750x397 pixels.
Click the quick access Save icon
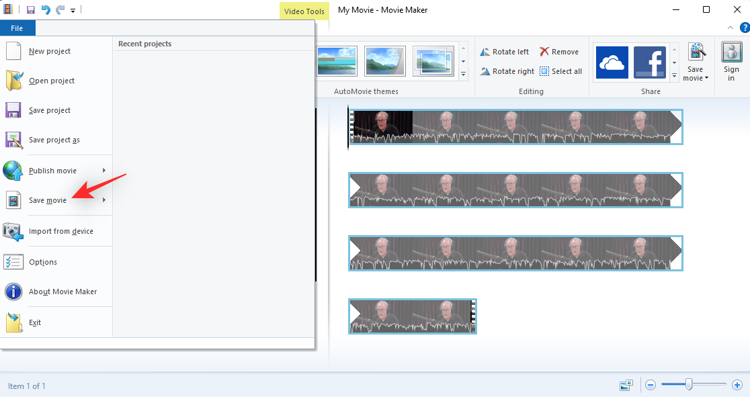[x=31, y=9]
